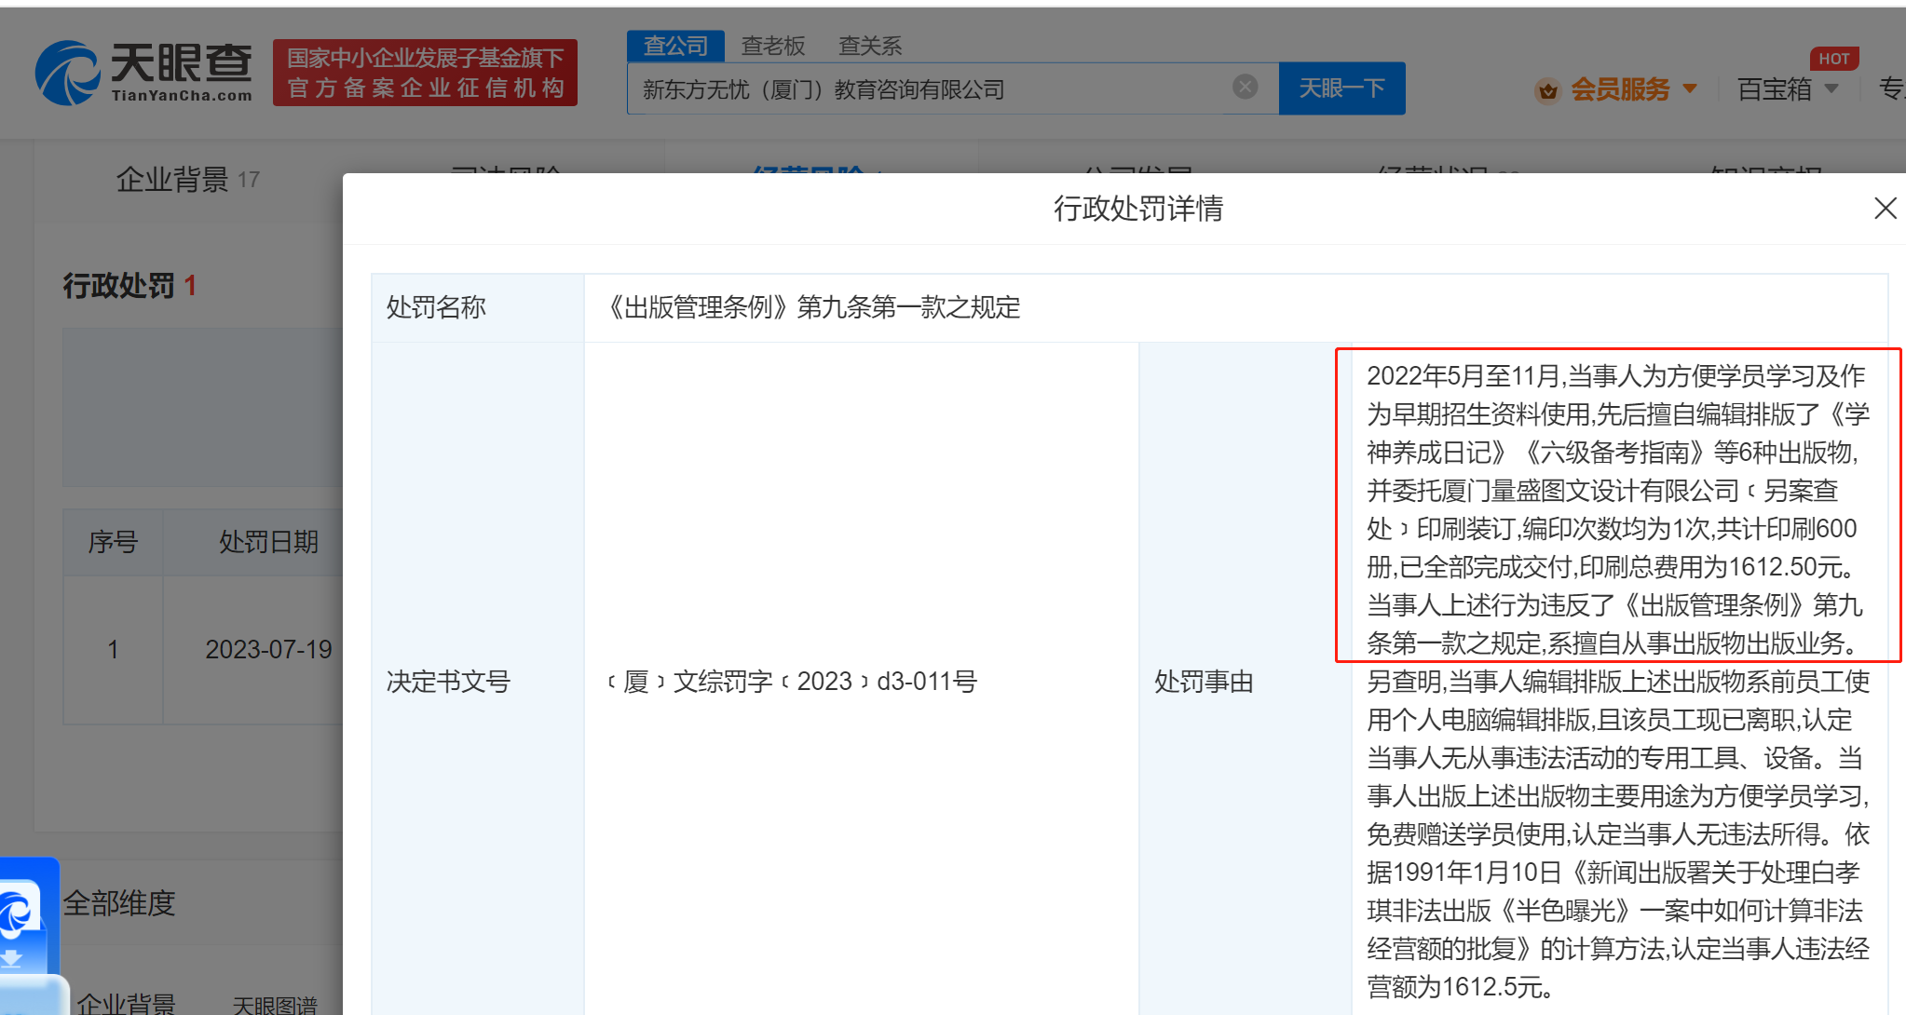Click the 处罚日期 column header
1906x1015 pixels.
[x=268, y=542]
